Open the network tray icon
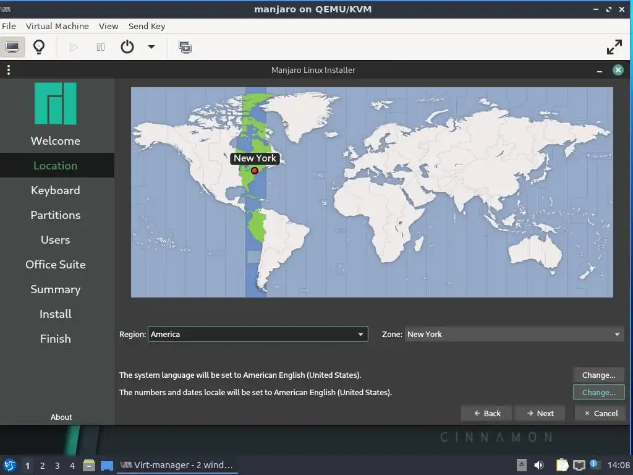The height and width of the screenshot is (475, 633). 579,465
